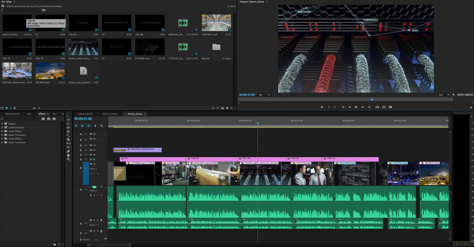Open the Effects tab
The height and width of the screenshot is (247, 474).
(42, 114)
